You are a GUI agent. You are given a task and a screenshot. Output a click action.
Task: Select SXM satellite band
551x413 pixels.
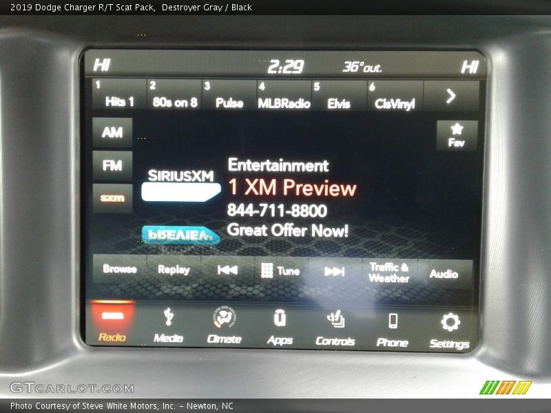(x=112, y=198)
